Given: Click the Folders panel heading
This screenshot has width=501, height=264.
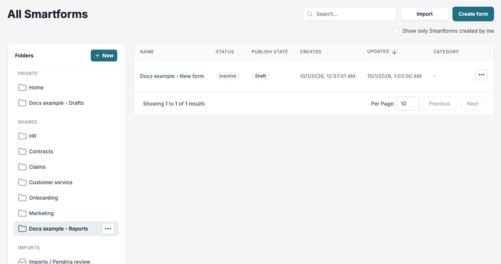Looking at the screenshot, I should tap(24, 56).
